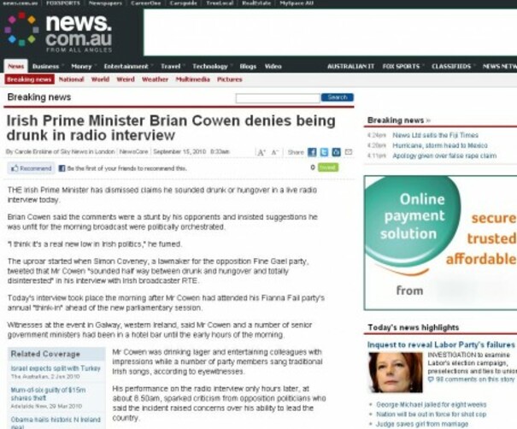Click the Labor Party story thumbnail photo
This screenshot has width=517, height=429.
click(396, 373)
